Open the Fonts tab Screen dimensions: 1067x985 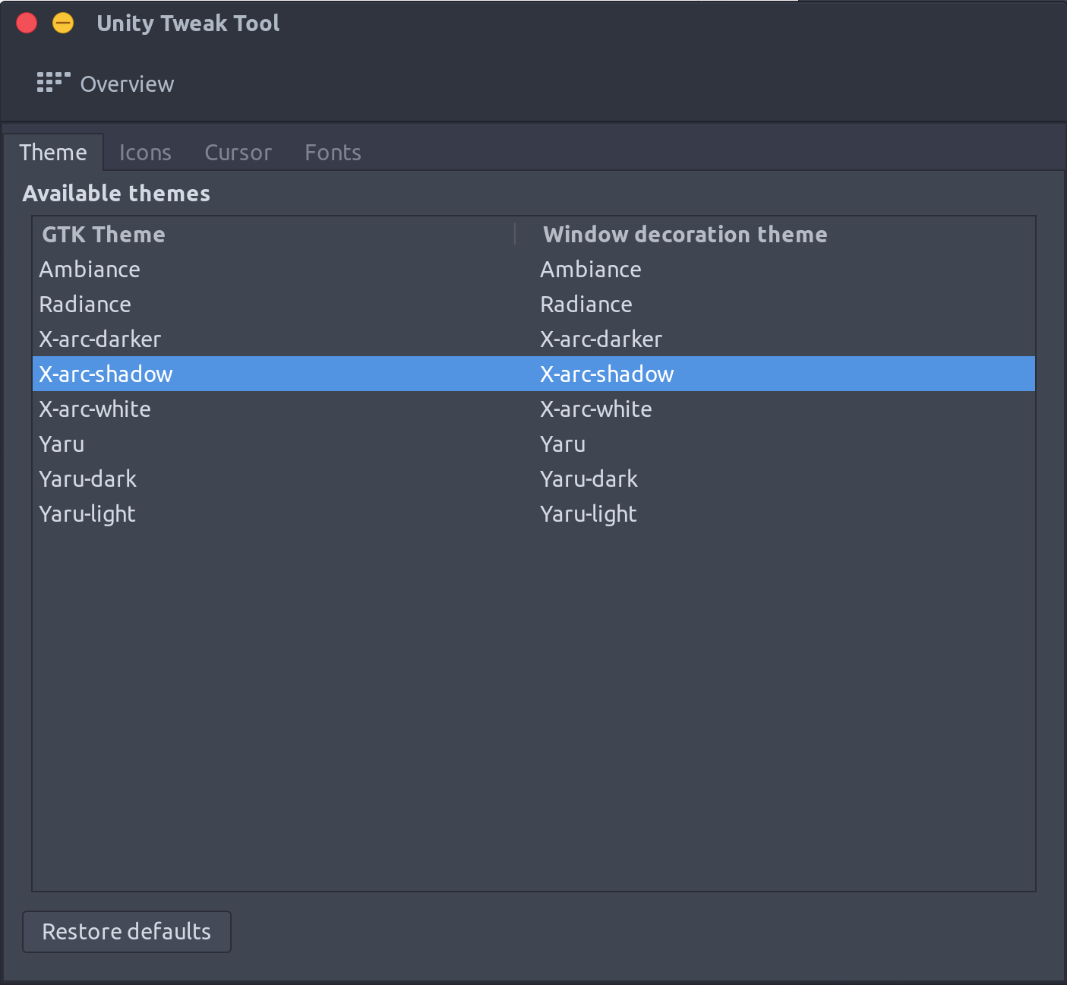pos(333,153)
